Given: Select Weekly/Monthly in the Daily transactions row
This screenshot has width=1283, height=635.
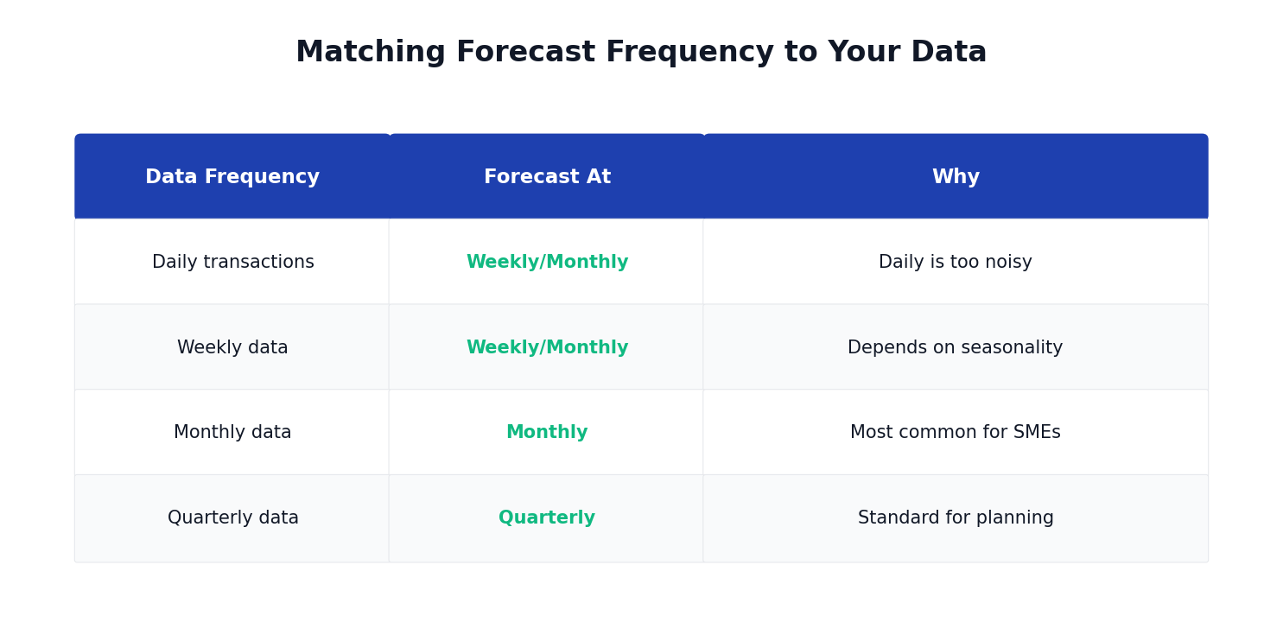Looking at the screenshot, I should pos(547,263).
